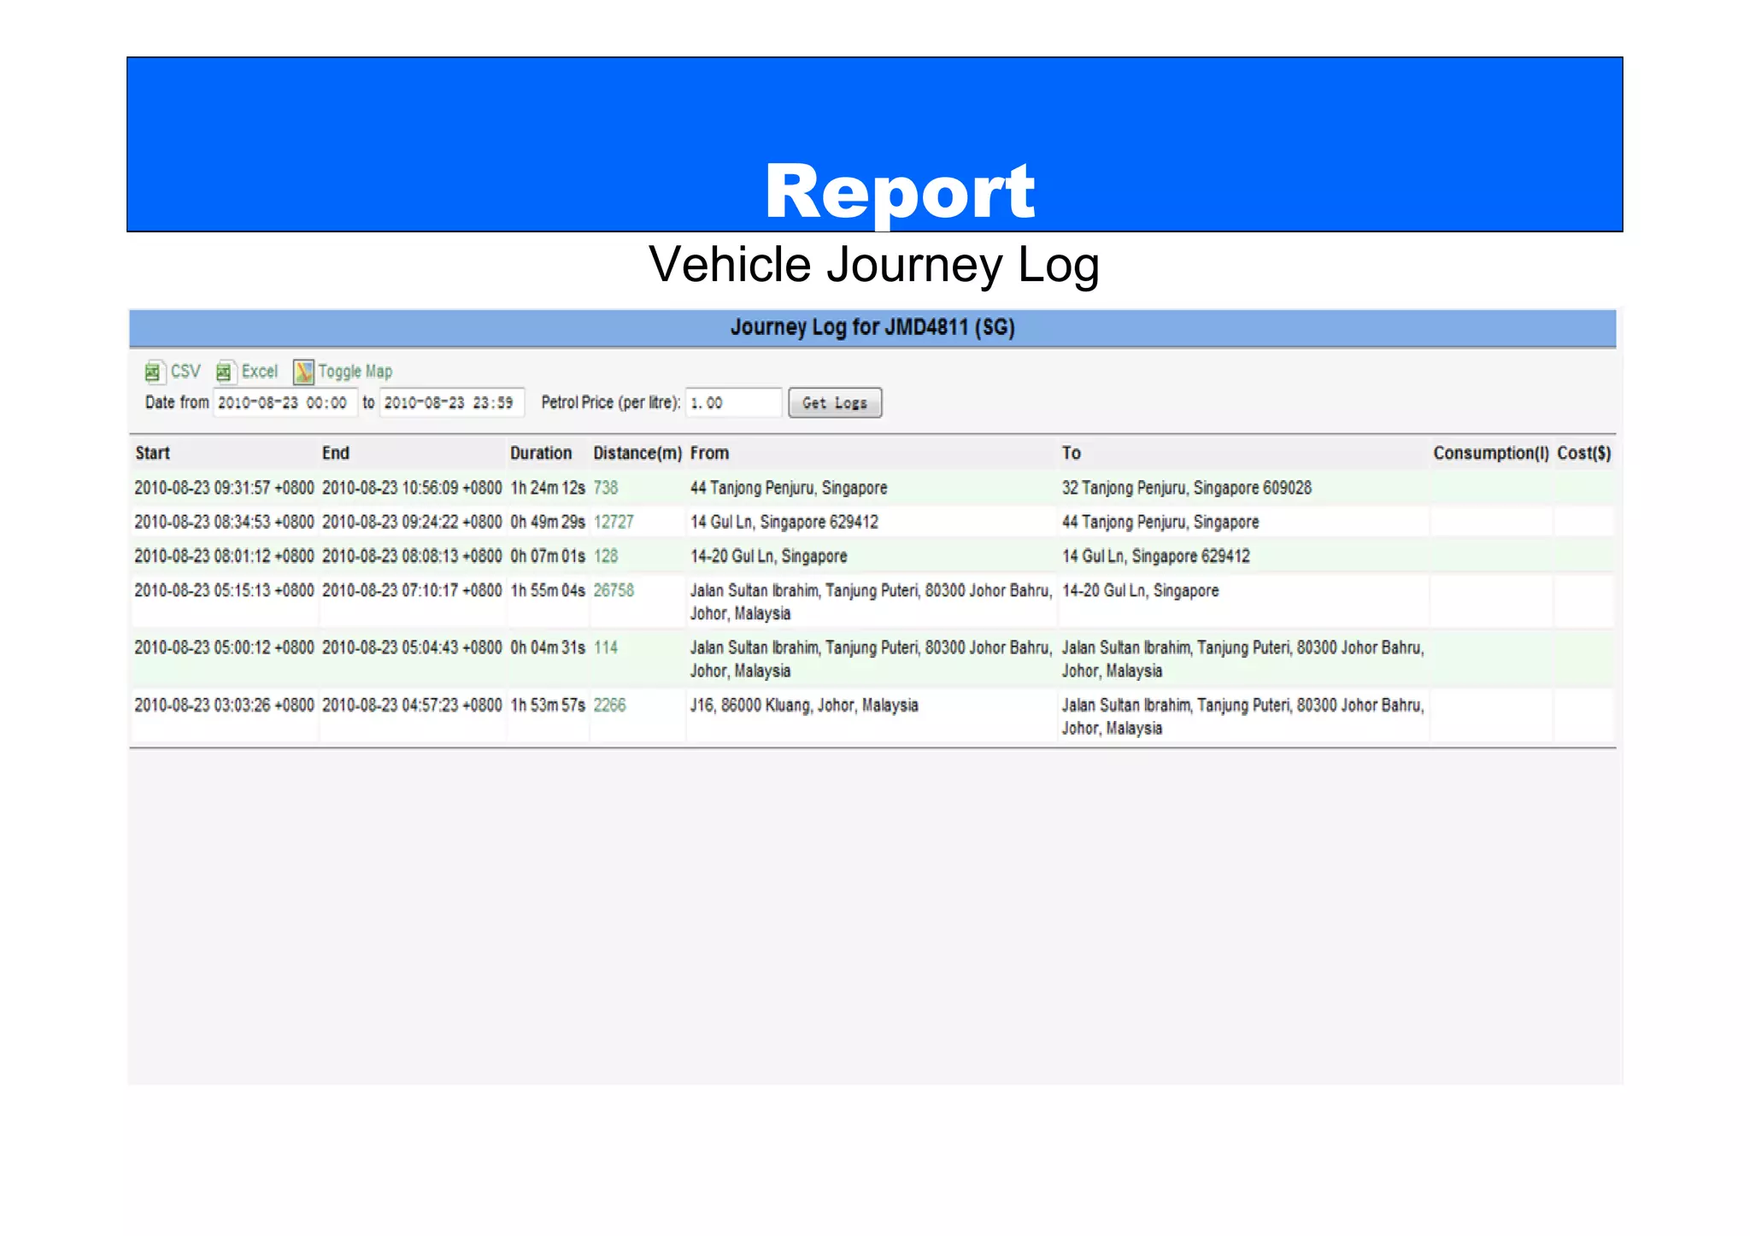Click the End column header
Viewport: 1750px width, 1236px height.
[335, 453]
